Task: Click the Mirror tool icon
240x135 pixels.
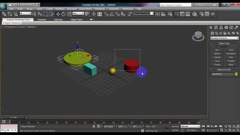Action: pos(157,14)
